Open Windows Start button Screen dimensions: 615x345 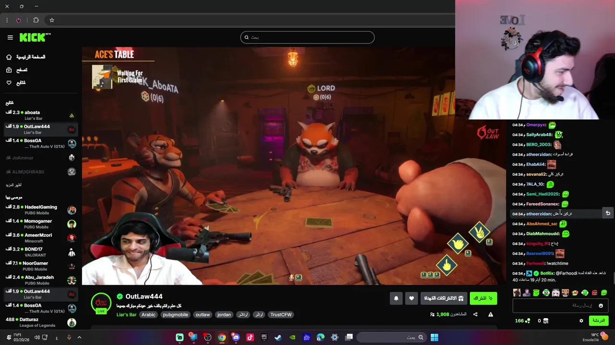click(x=434, y=337)
